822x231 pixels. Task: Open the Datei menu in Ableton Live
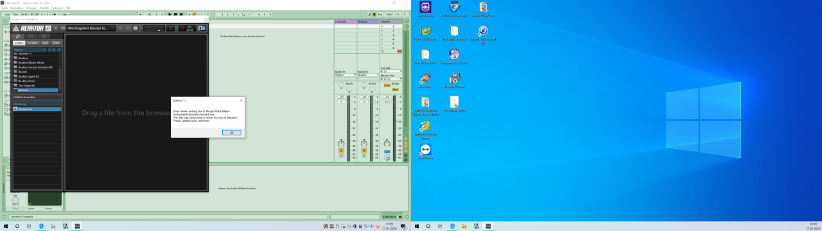click(4, 8)
